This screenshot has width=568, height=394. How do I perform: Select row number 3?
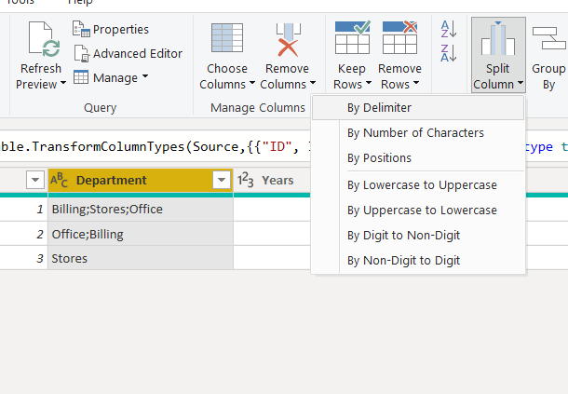[x=24, y=258]
